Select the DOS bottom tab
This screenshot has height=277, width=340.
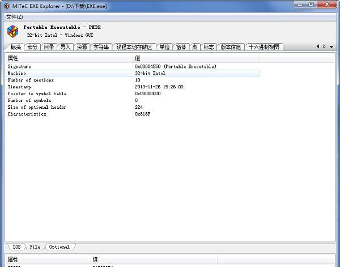coord(16,247)
